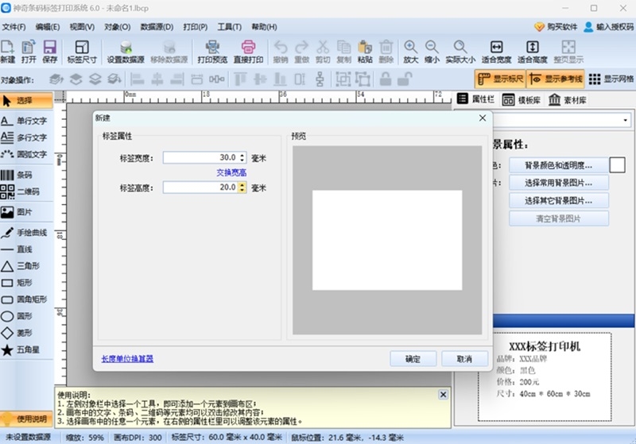
Task: Open the 工具(T) menu
Action: pos(229,27)
